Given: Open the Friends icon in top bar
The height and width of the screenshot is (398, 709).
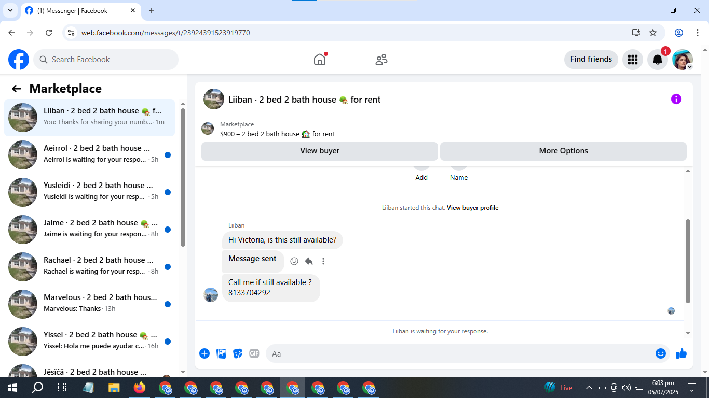Looking at the screenshot, I should [x=381, y=60].
